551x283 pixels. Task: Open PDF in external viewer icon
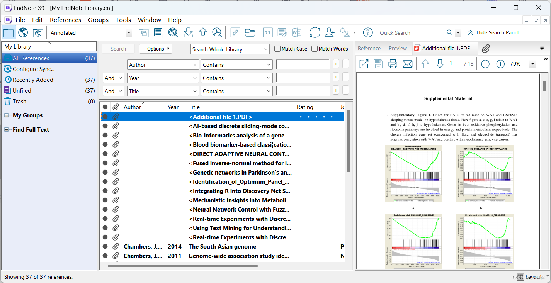coord(364,64)
